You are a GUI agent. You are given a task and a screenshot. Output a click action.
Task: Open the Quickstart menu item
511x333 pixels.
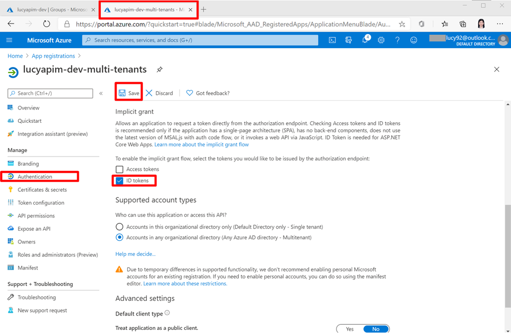(29, 121)
